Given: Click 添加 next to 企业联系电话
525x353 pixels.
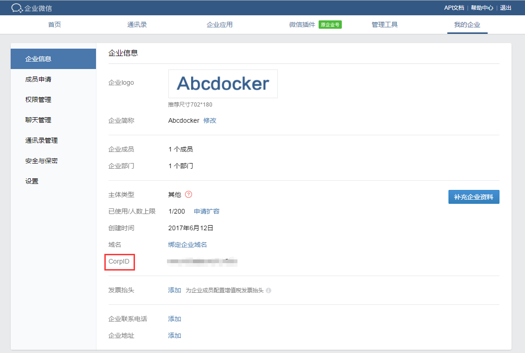Looking at the screenshot, I should pyautogui.click(x=174, y=319).
